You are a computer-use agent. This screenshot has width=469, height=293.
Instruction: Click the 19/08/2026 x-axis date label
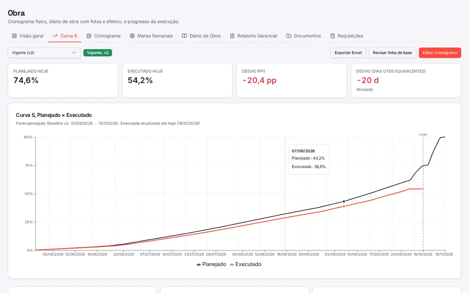click(286, 254)
